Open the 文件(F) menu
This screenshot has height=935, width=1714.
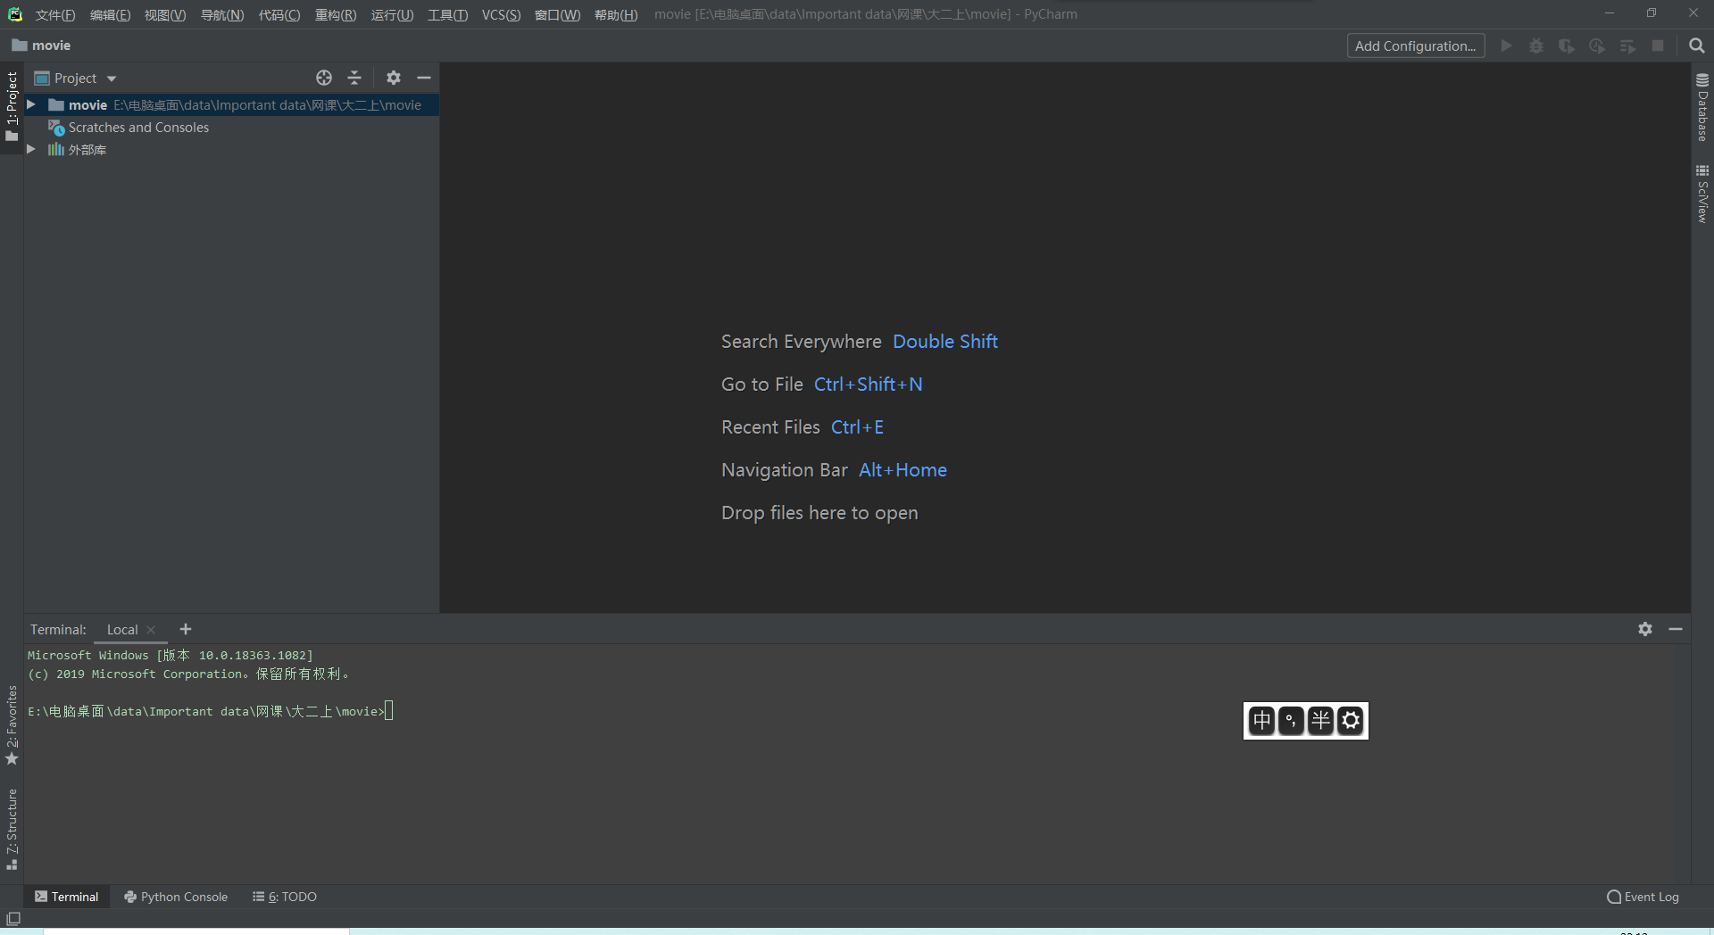click(x=55, y=14)
